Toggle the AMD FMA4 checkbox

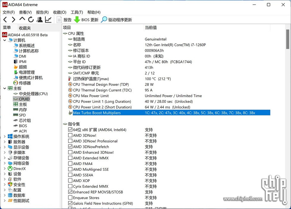pyautogui.click(x=70, y=164)
